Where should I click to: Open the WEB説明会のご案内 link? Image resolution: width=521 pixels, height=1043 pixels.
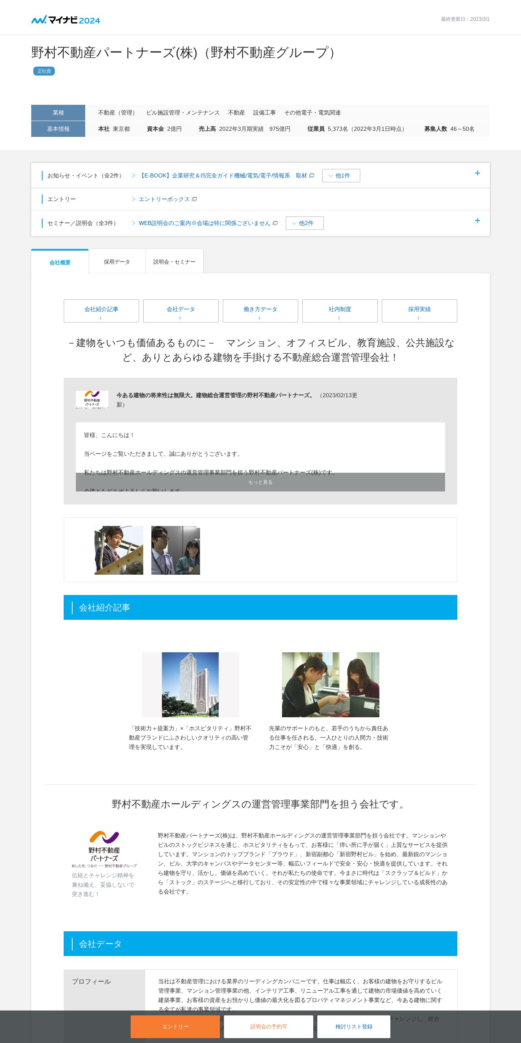[x=205, y=223]
